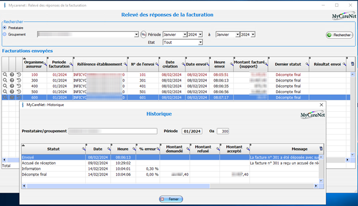Click help icon on organisme 300 row
Viewport: 358px width, 206px height.
pos(12,80)
